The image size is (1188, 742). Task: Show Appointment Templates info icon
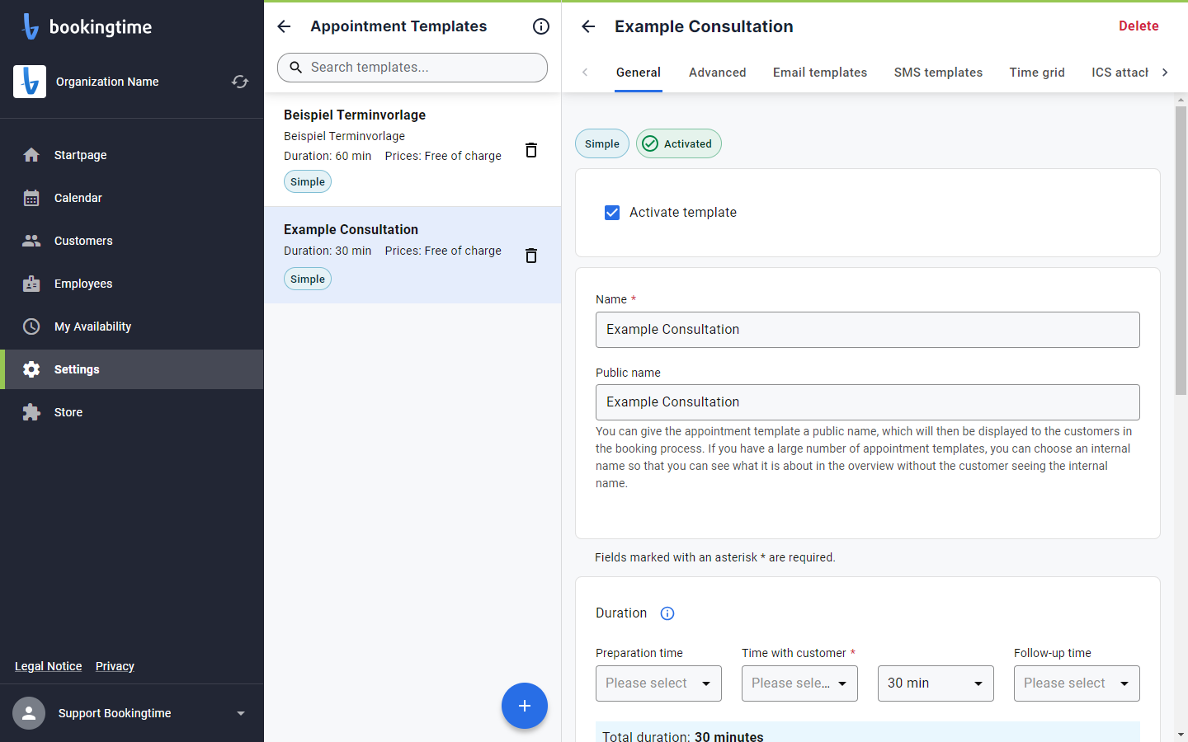tap(541, 26)
